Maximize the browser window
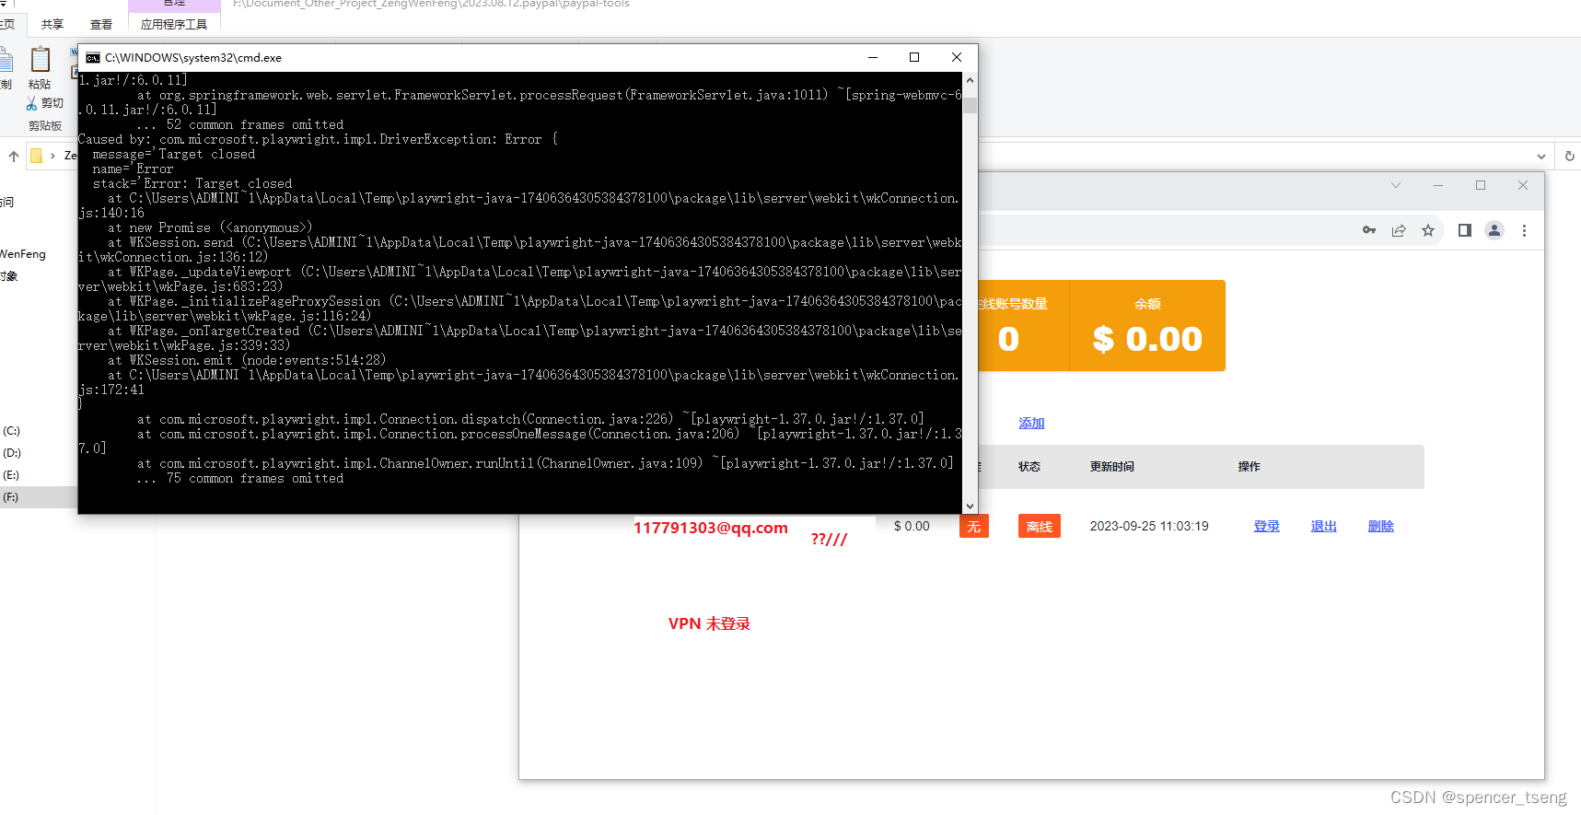Image resolution: width=1581 pixels, height=815 pixels. (x=1481, y=185)
